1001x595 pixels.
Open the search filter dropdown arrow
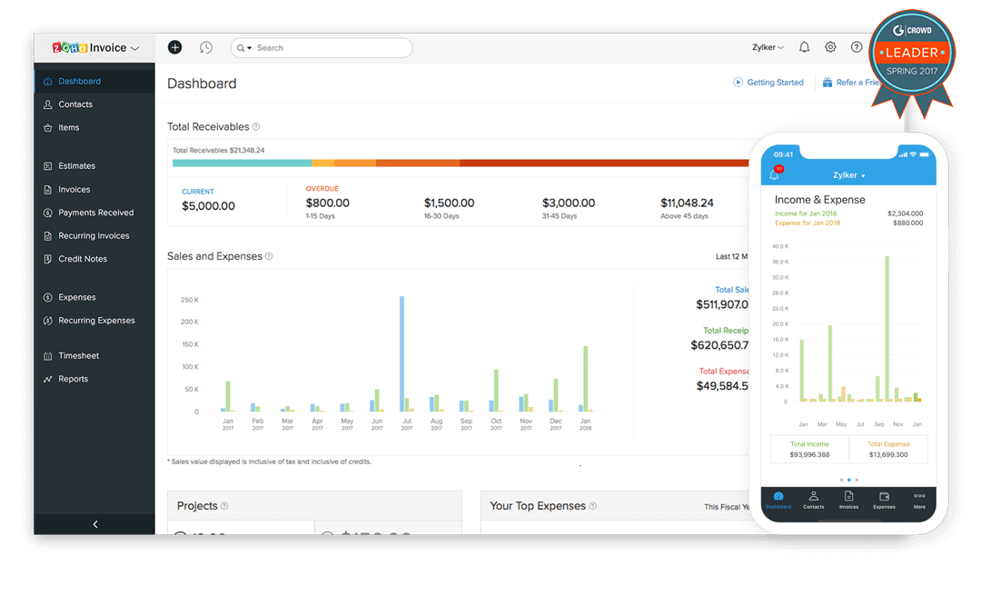point(245,48)
